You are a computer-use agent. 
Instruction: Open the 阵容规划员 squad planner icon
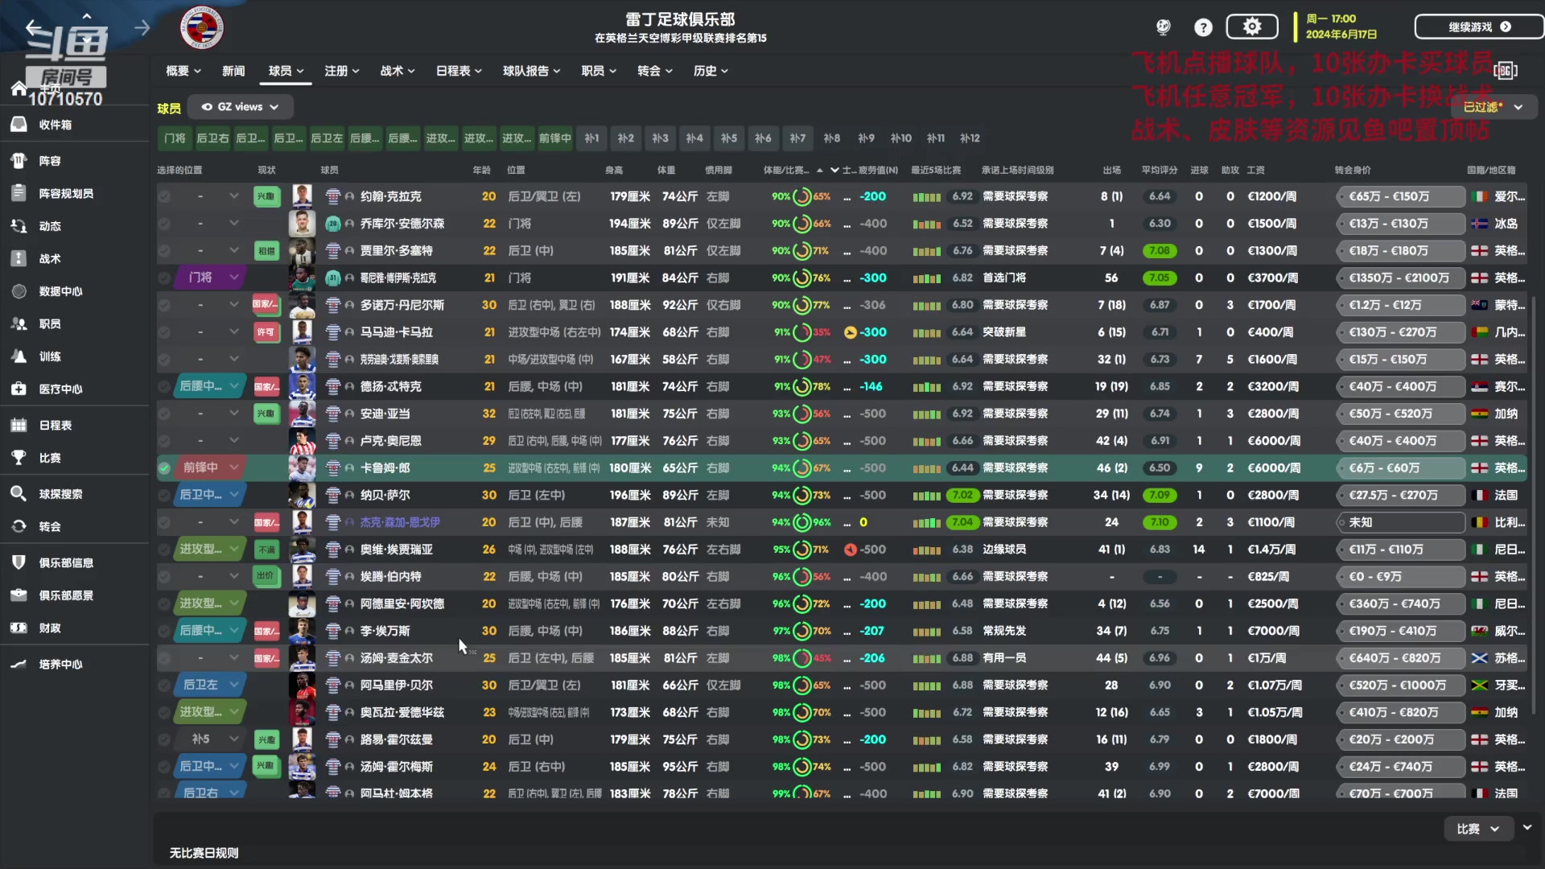click(x=19, y=193)
